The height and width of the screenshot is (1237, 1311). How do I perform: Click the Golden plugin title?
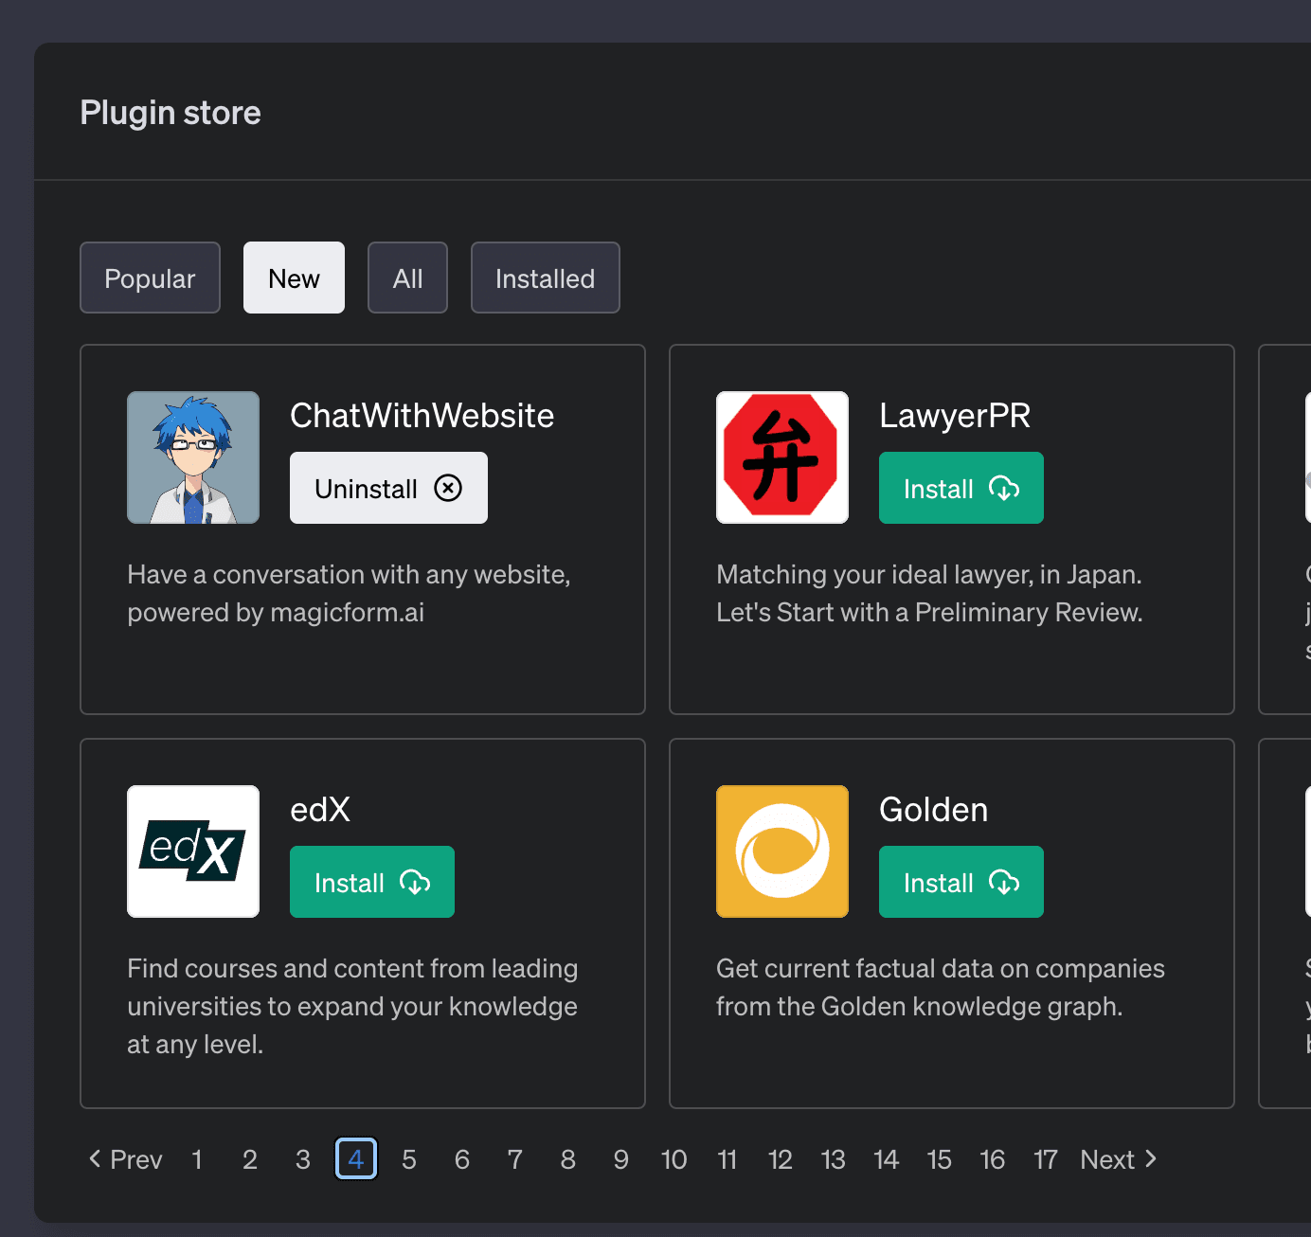pos(934,810)
